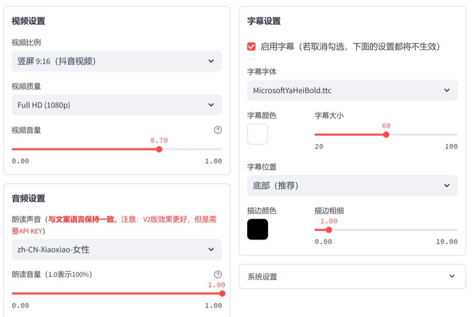Screen dimensions: 474x317
Task: Open the white 字幕颜色 color picker
Action: 257,134
